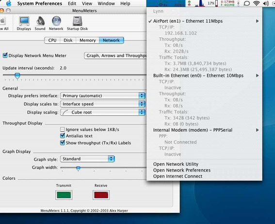Click the volume speaker menu bar icon

(x=266, y=3)
